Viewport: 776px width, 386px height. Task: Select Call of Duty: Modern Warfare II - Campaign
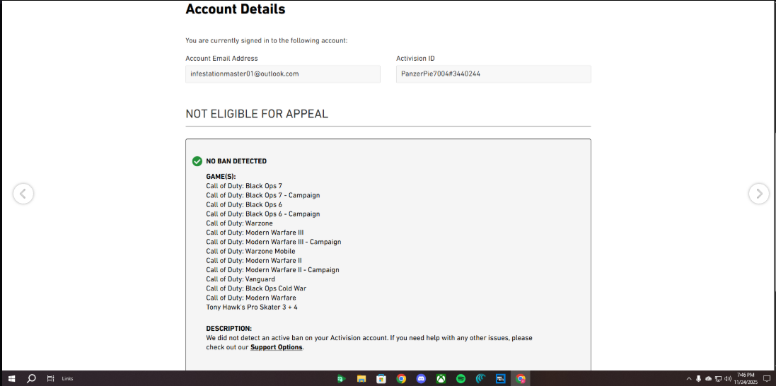click(272, 270)
